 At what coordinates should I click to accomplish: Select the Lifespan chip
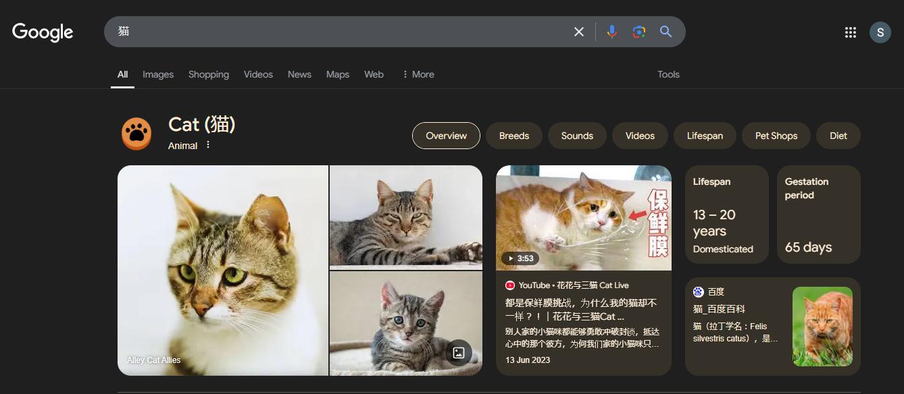tap(705, 136)
